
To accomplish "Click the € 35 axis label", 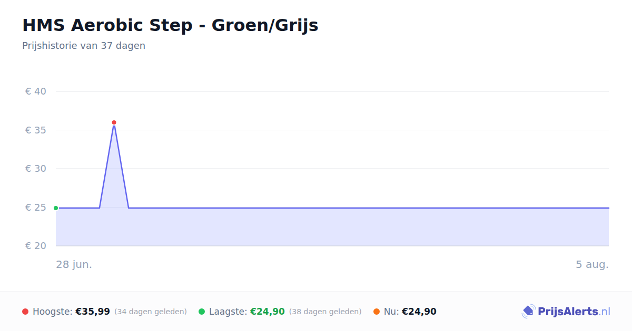I will (36, 130).
